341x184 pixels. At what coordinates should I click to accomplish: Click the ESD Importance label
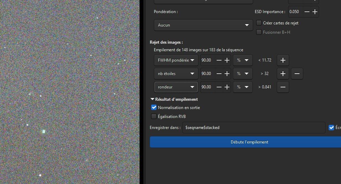pyautogui.click(x=270, y=12)
